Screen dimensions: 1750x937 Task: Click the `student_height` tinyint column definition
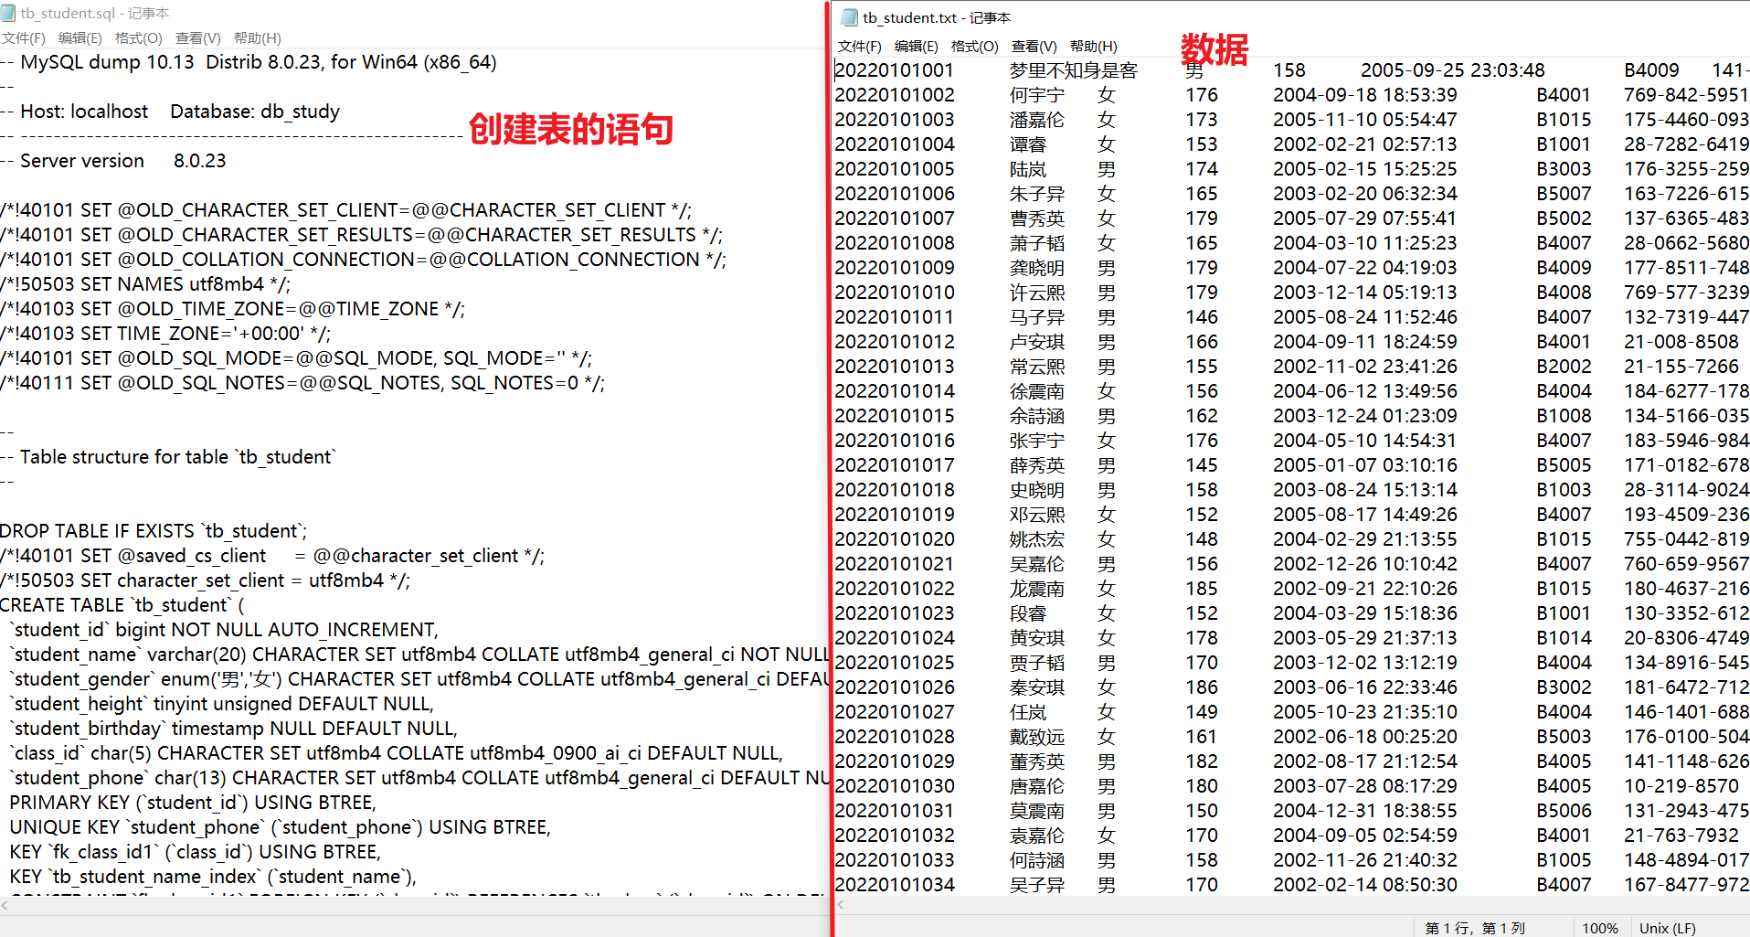pos(221,704)
